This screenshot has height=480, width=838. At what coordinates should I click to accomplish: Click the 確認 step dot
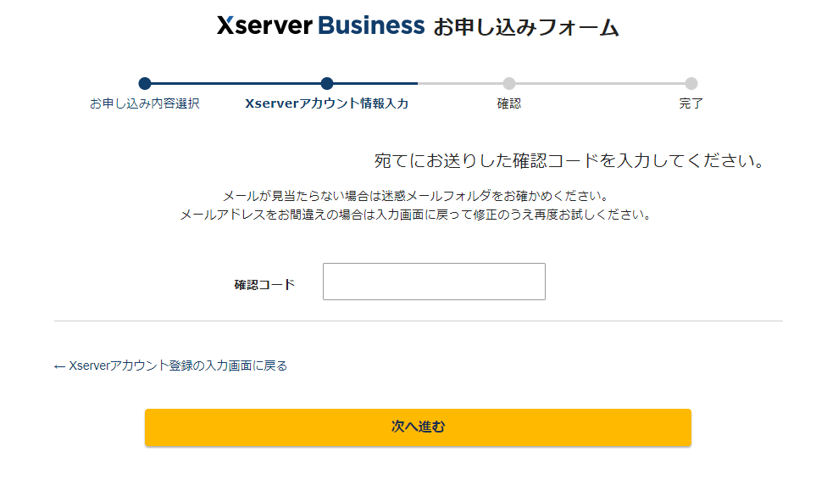tap(509, 83)
